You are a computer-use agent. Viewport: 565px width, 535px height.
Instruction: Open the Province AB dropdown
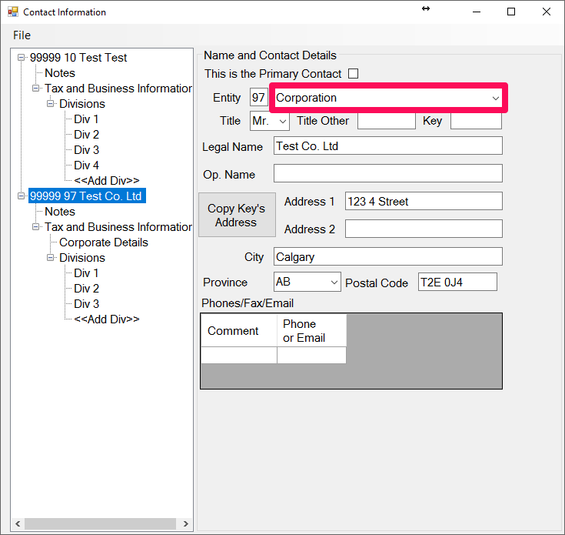(334, 283)
